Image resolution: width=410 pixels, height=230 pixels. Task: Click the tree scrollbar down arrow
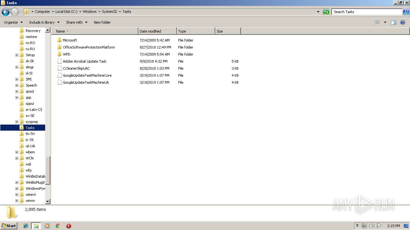48,201
